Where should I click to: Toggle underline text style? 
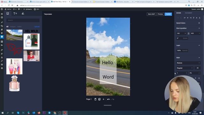point(199,78)
